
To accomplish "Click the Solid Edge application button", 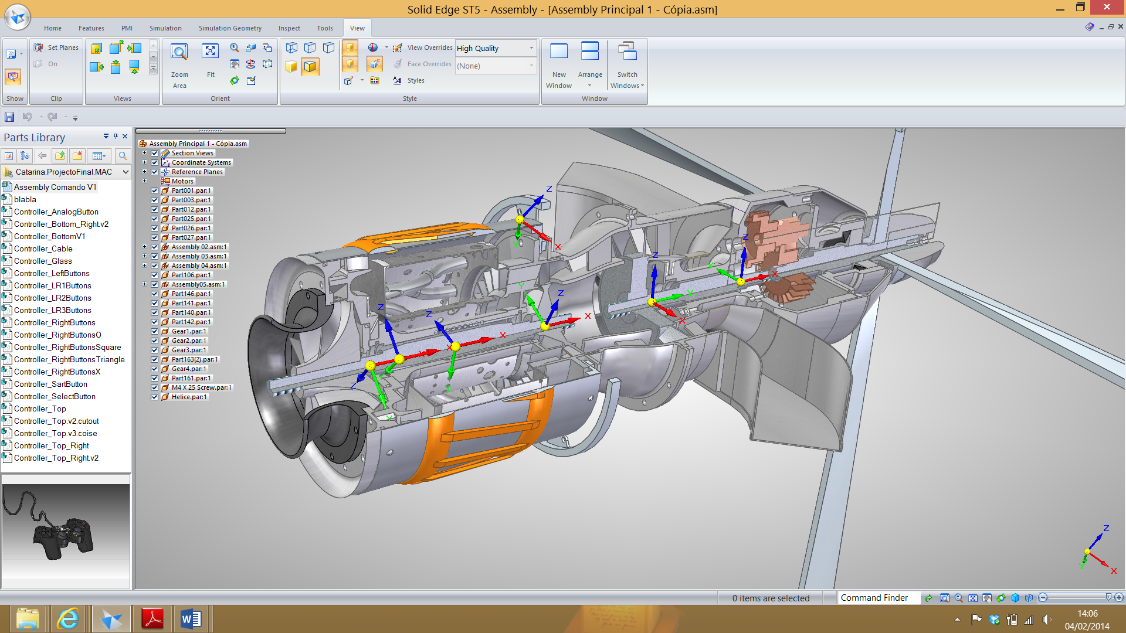I will 18,16.
